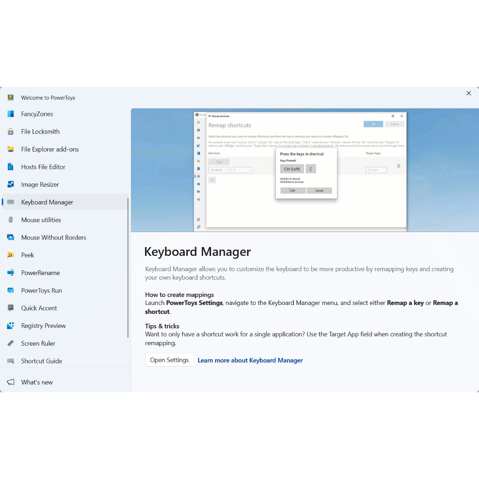This screenshot has height=479, width=479.
Task: Open Registry Preview section
Action: pyautogui.click(x=43, y=326)
